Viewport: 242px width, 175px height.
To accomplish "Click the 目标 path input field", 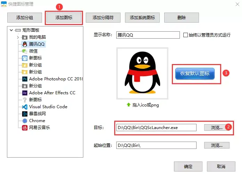I will click(x=156, y=128).
